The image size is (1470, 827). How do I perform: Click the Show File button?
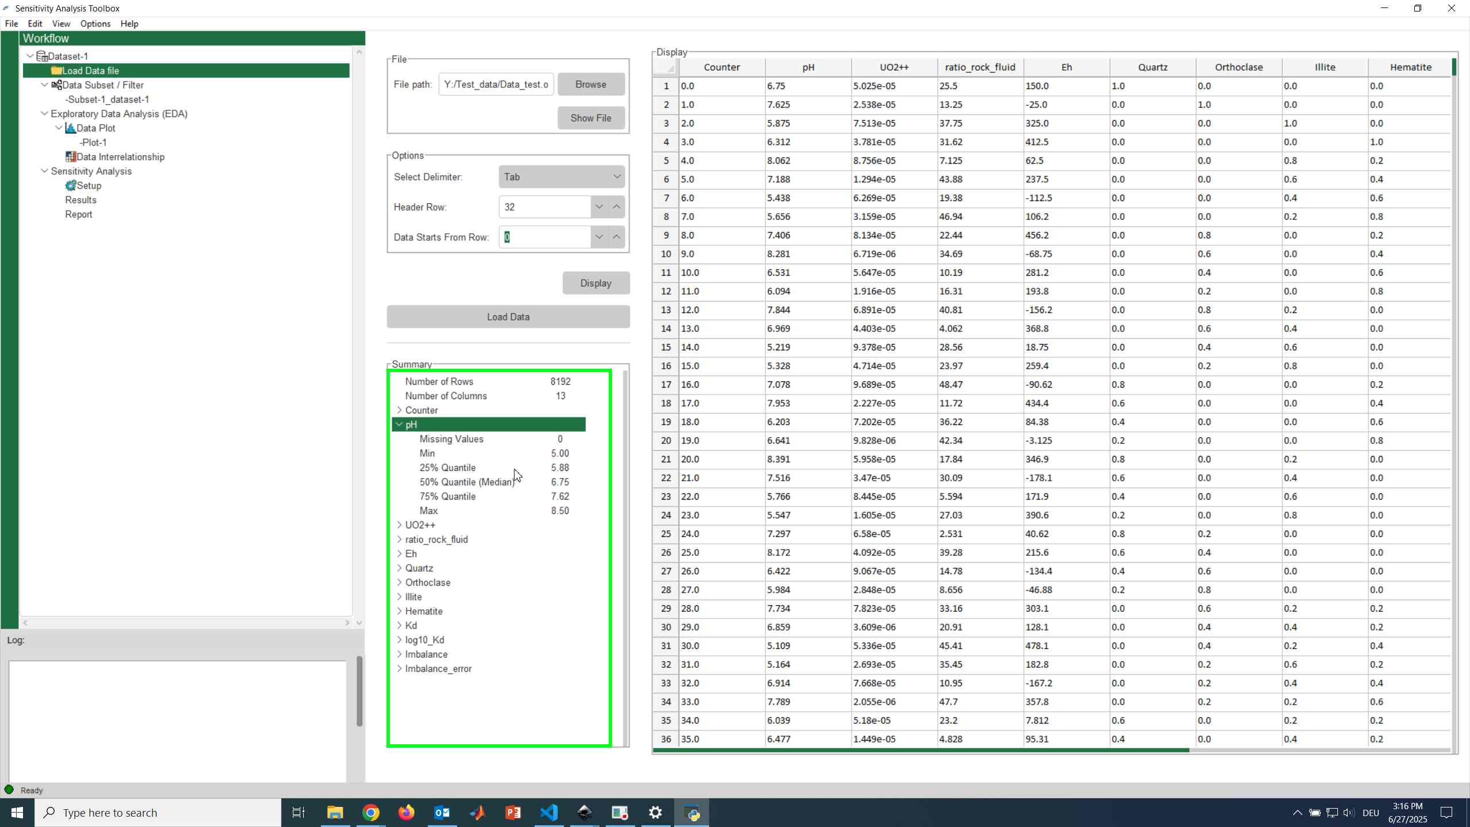pyautogui.click(x=591, y=118)
